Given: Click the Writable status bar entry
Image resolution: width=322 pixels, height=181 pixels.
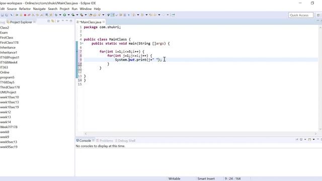Looking at the screenshot, I should click(174, 179).
